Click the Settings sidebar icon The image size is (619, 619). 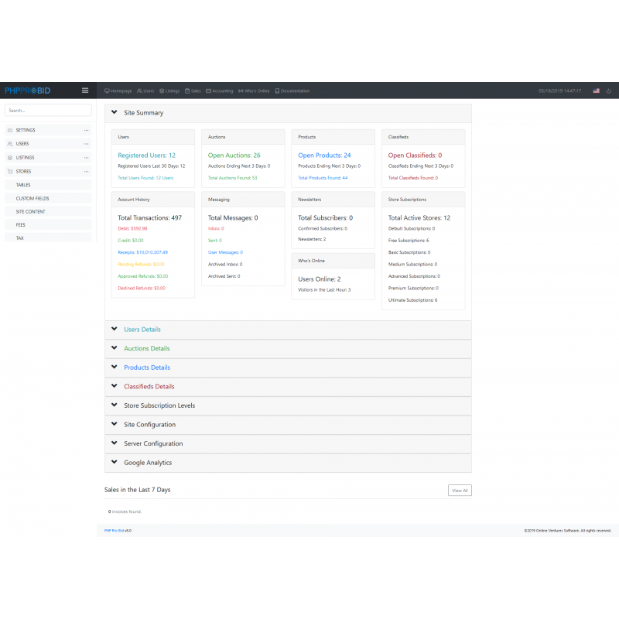pyautogui.click(x=10, y=130)
